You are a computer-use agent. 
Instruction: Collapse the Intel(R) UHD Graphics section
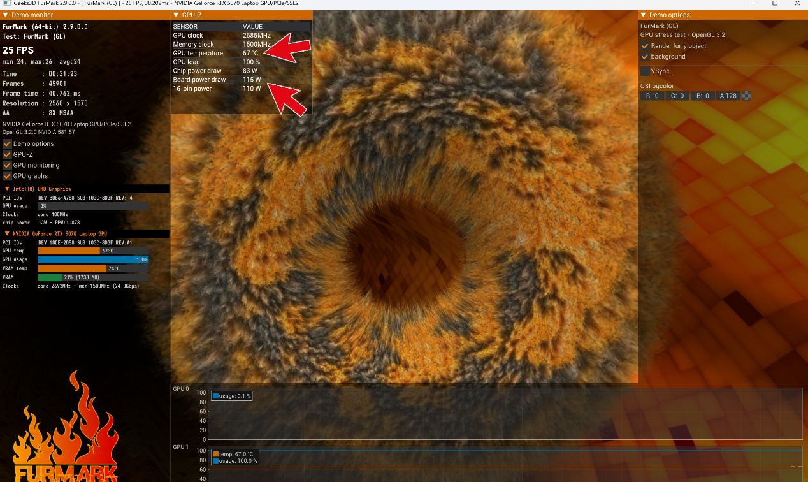click(x=7, y=189)
